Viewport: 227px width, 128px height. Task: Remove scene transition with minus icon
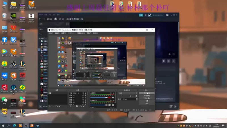pos(133,96)
